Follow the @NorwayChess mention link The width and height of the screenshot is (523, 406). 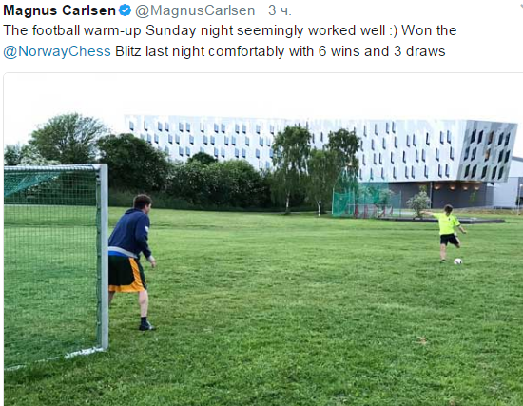tap(57, 51)
